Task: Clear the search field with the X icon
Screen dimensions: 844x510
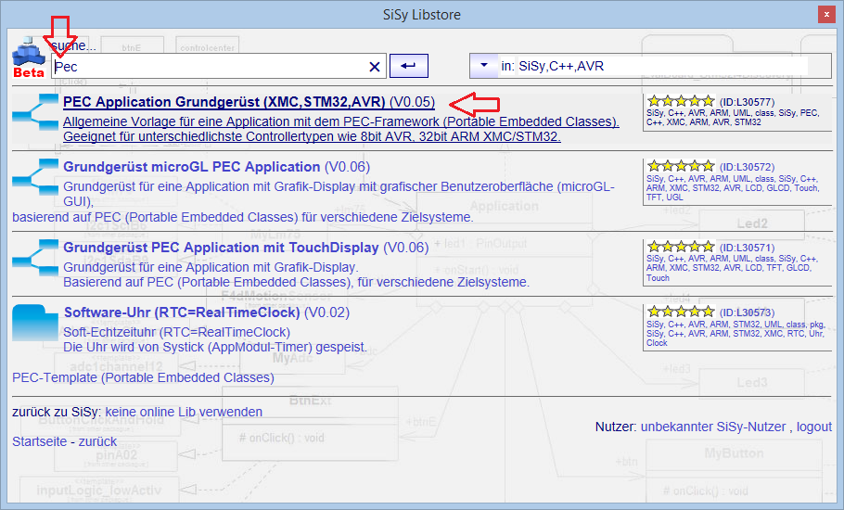Action: click(375, 67)
